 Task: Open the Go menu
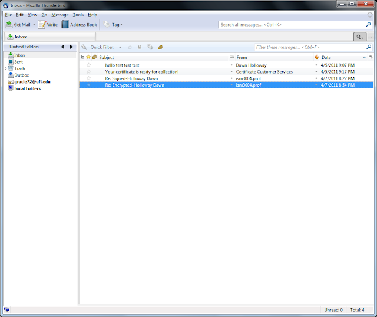point(44,15)
